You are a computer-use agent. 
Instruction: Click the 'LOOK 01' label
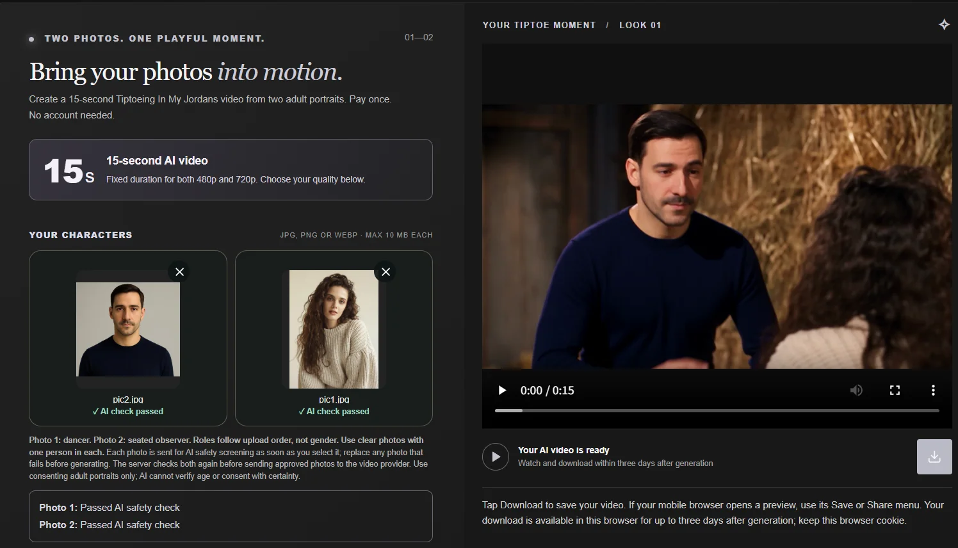point(640,25)
